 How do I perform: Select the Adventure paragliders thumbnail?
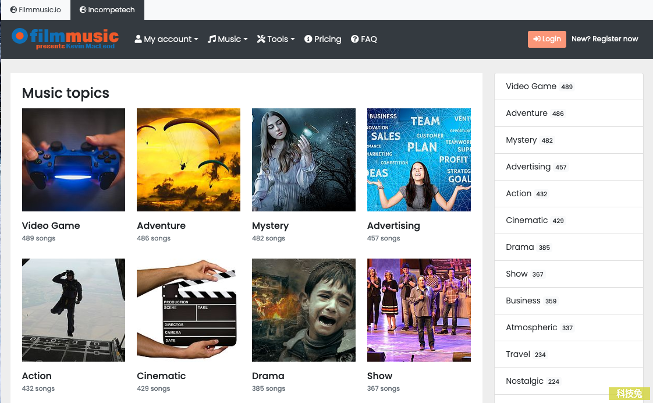(189, 160)
